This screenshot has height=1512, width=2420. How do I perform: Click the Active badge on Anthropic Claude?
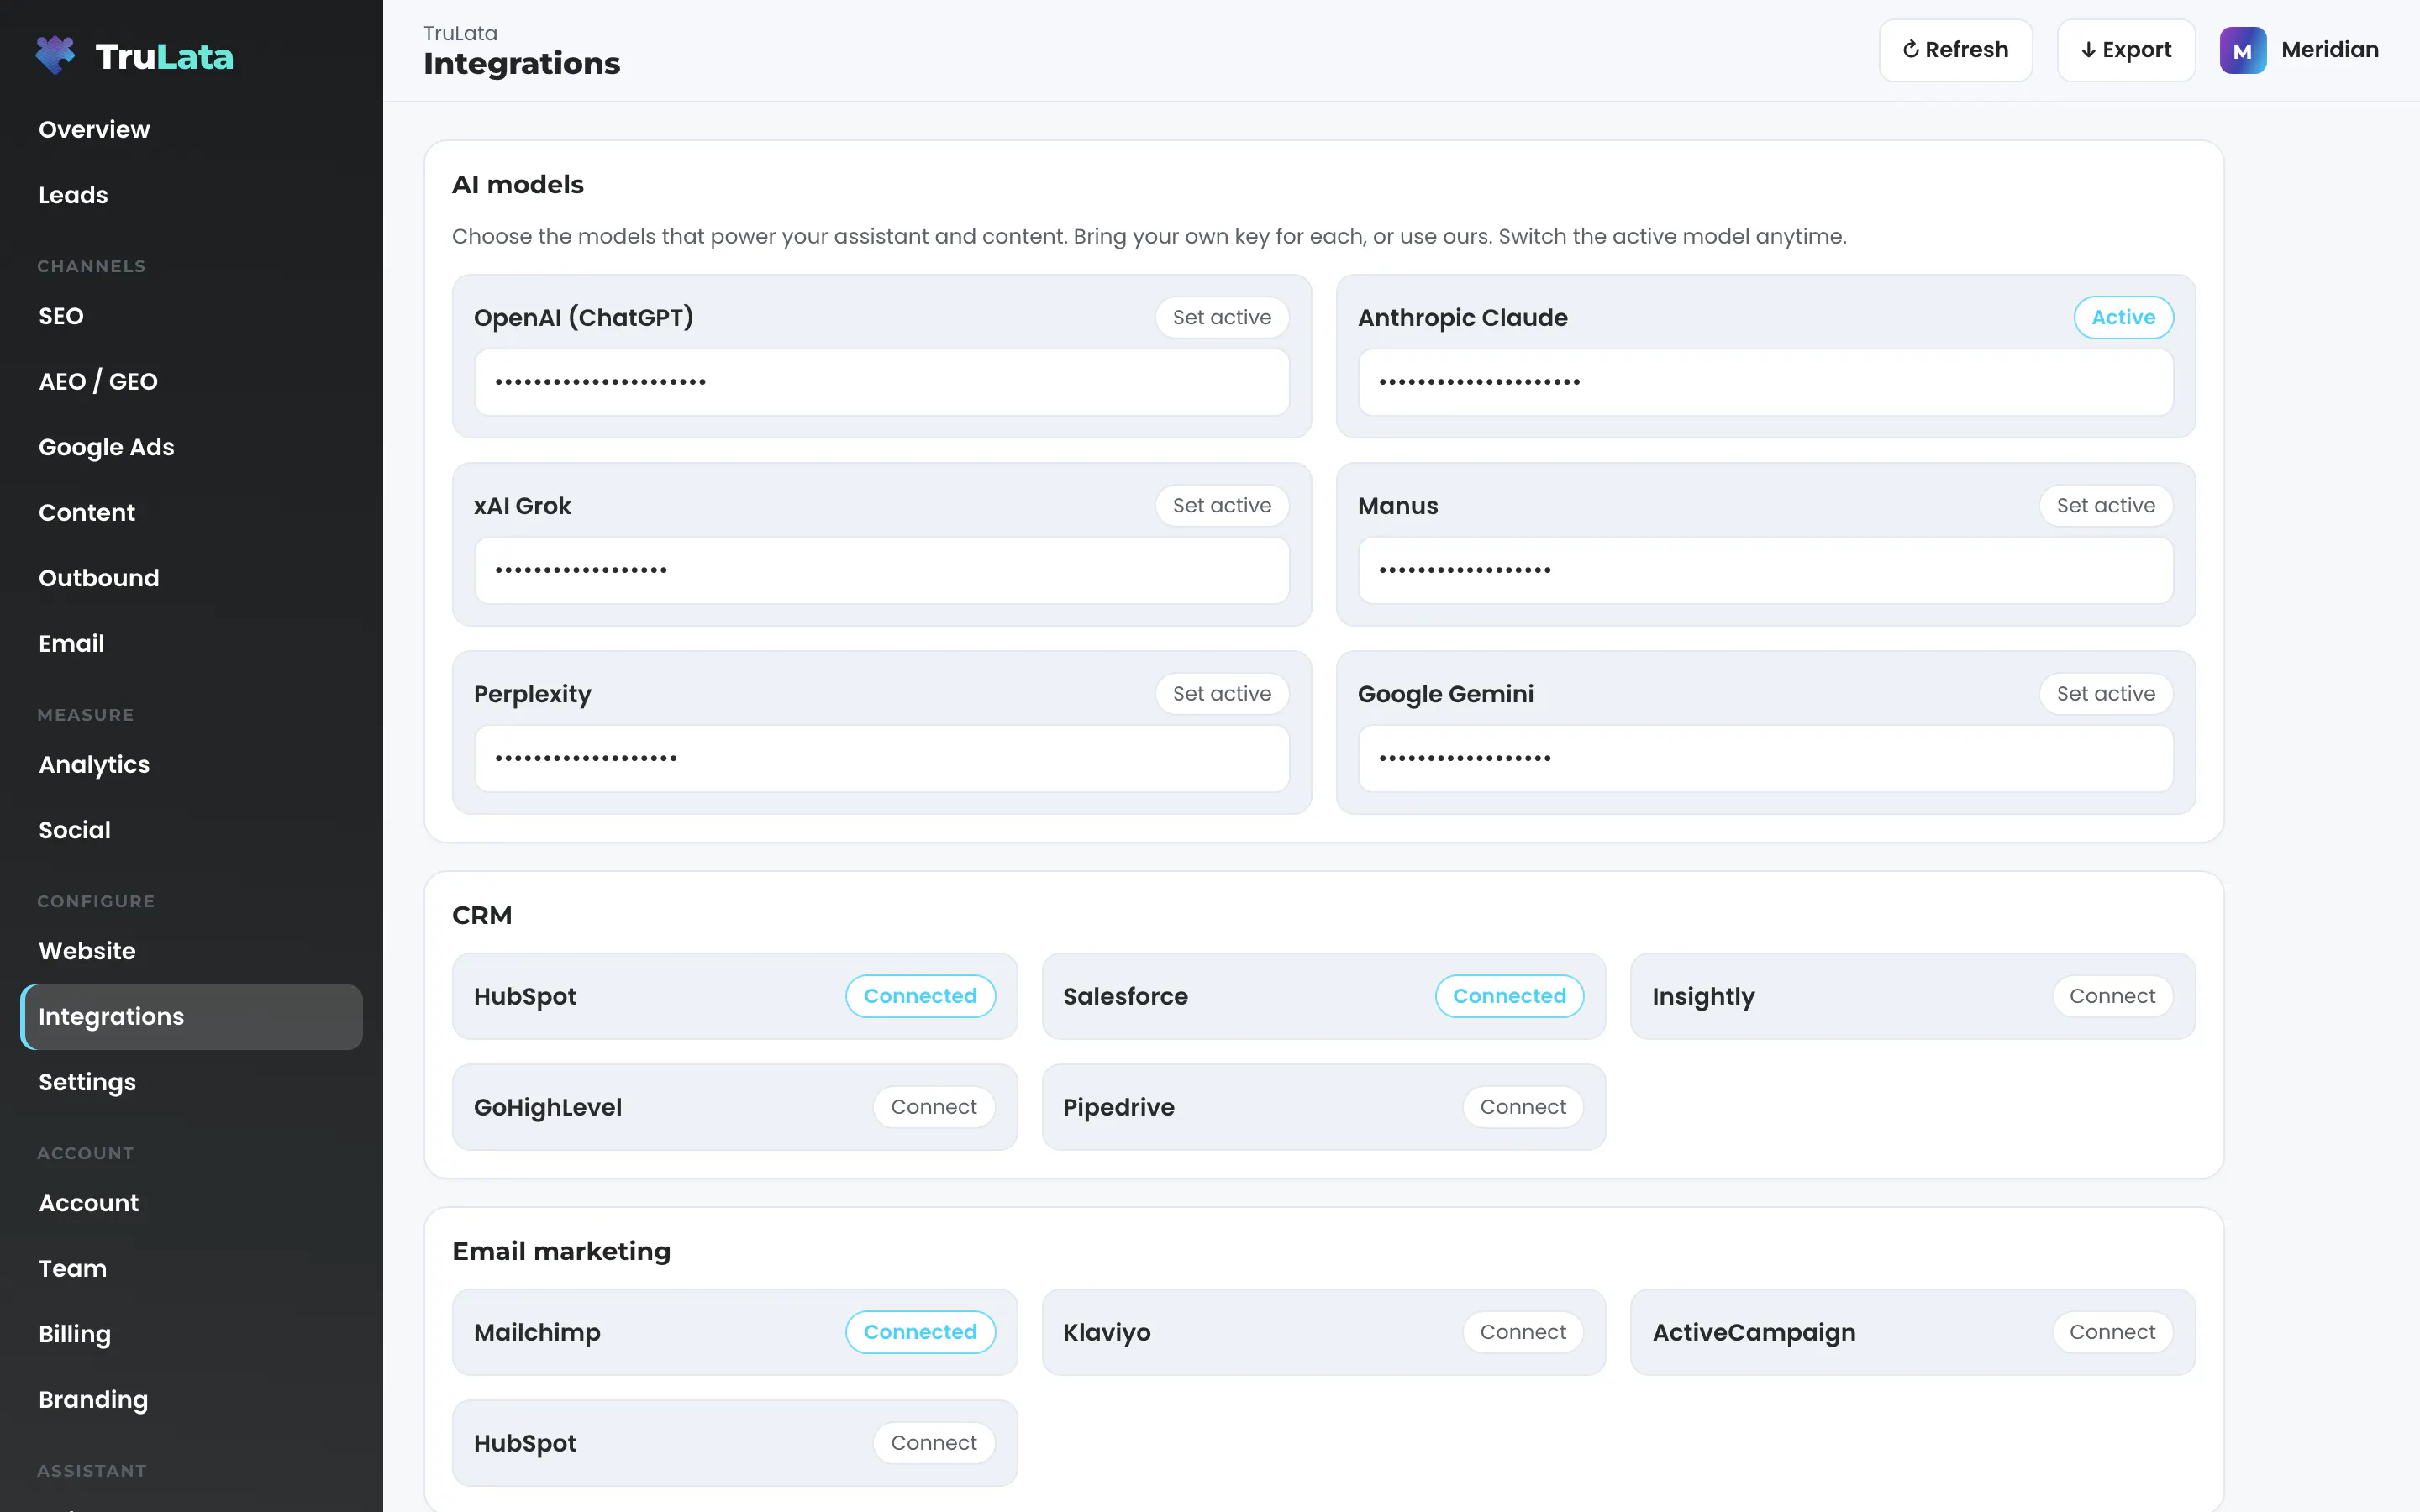click(2123, 317)
